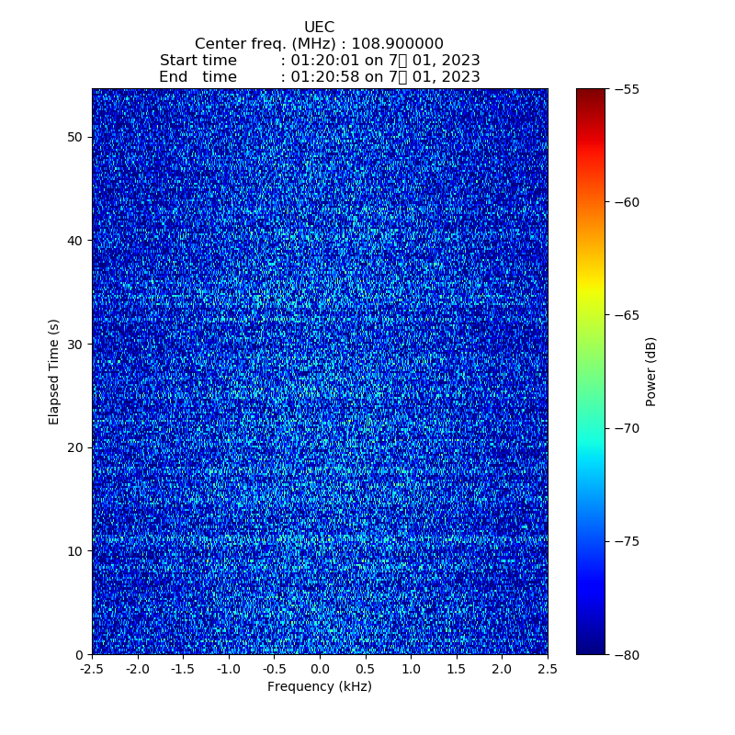The width and height of the screenshot is (735, 735).
Task: Click the Power (dB) colorbar label
Action: pos(651,371)
